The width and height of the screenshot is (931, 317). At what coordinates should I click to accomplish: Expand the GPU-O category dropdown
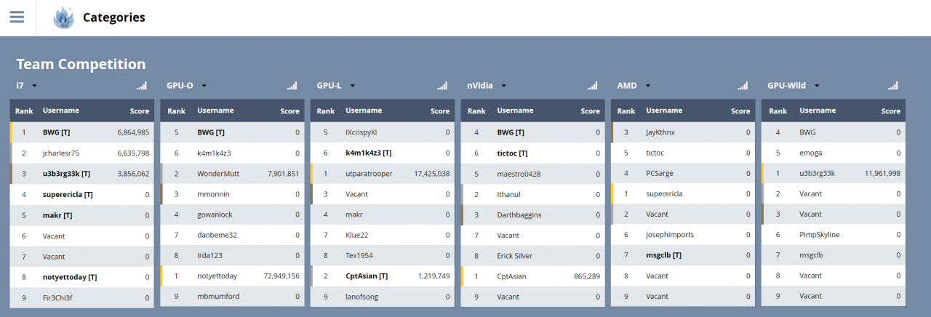click(x=204, y=86)
